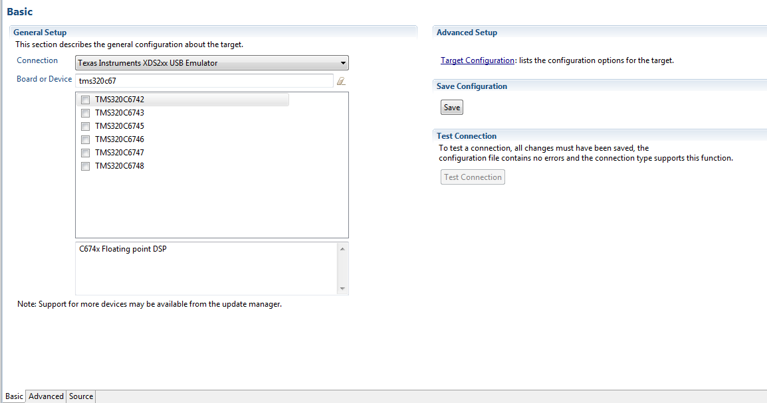Click the Save Configuration section header

[471, 86]
